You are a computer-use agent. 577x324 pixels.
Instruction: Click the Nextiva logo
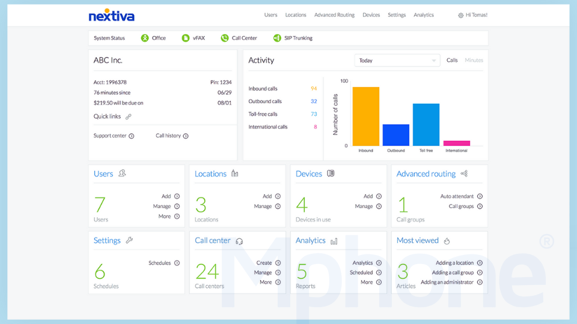(112, 15)
